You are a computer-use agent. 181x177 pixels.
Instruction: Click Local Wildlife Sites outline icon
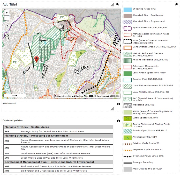pos(127,93)
